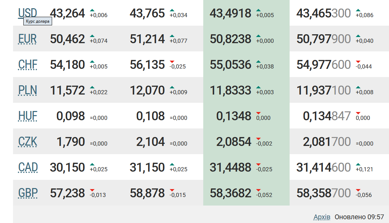Image resolution: width=389 pixels, height=223 pixels.
Task: Open the EUR currency link
Action: 27,39
